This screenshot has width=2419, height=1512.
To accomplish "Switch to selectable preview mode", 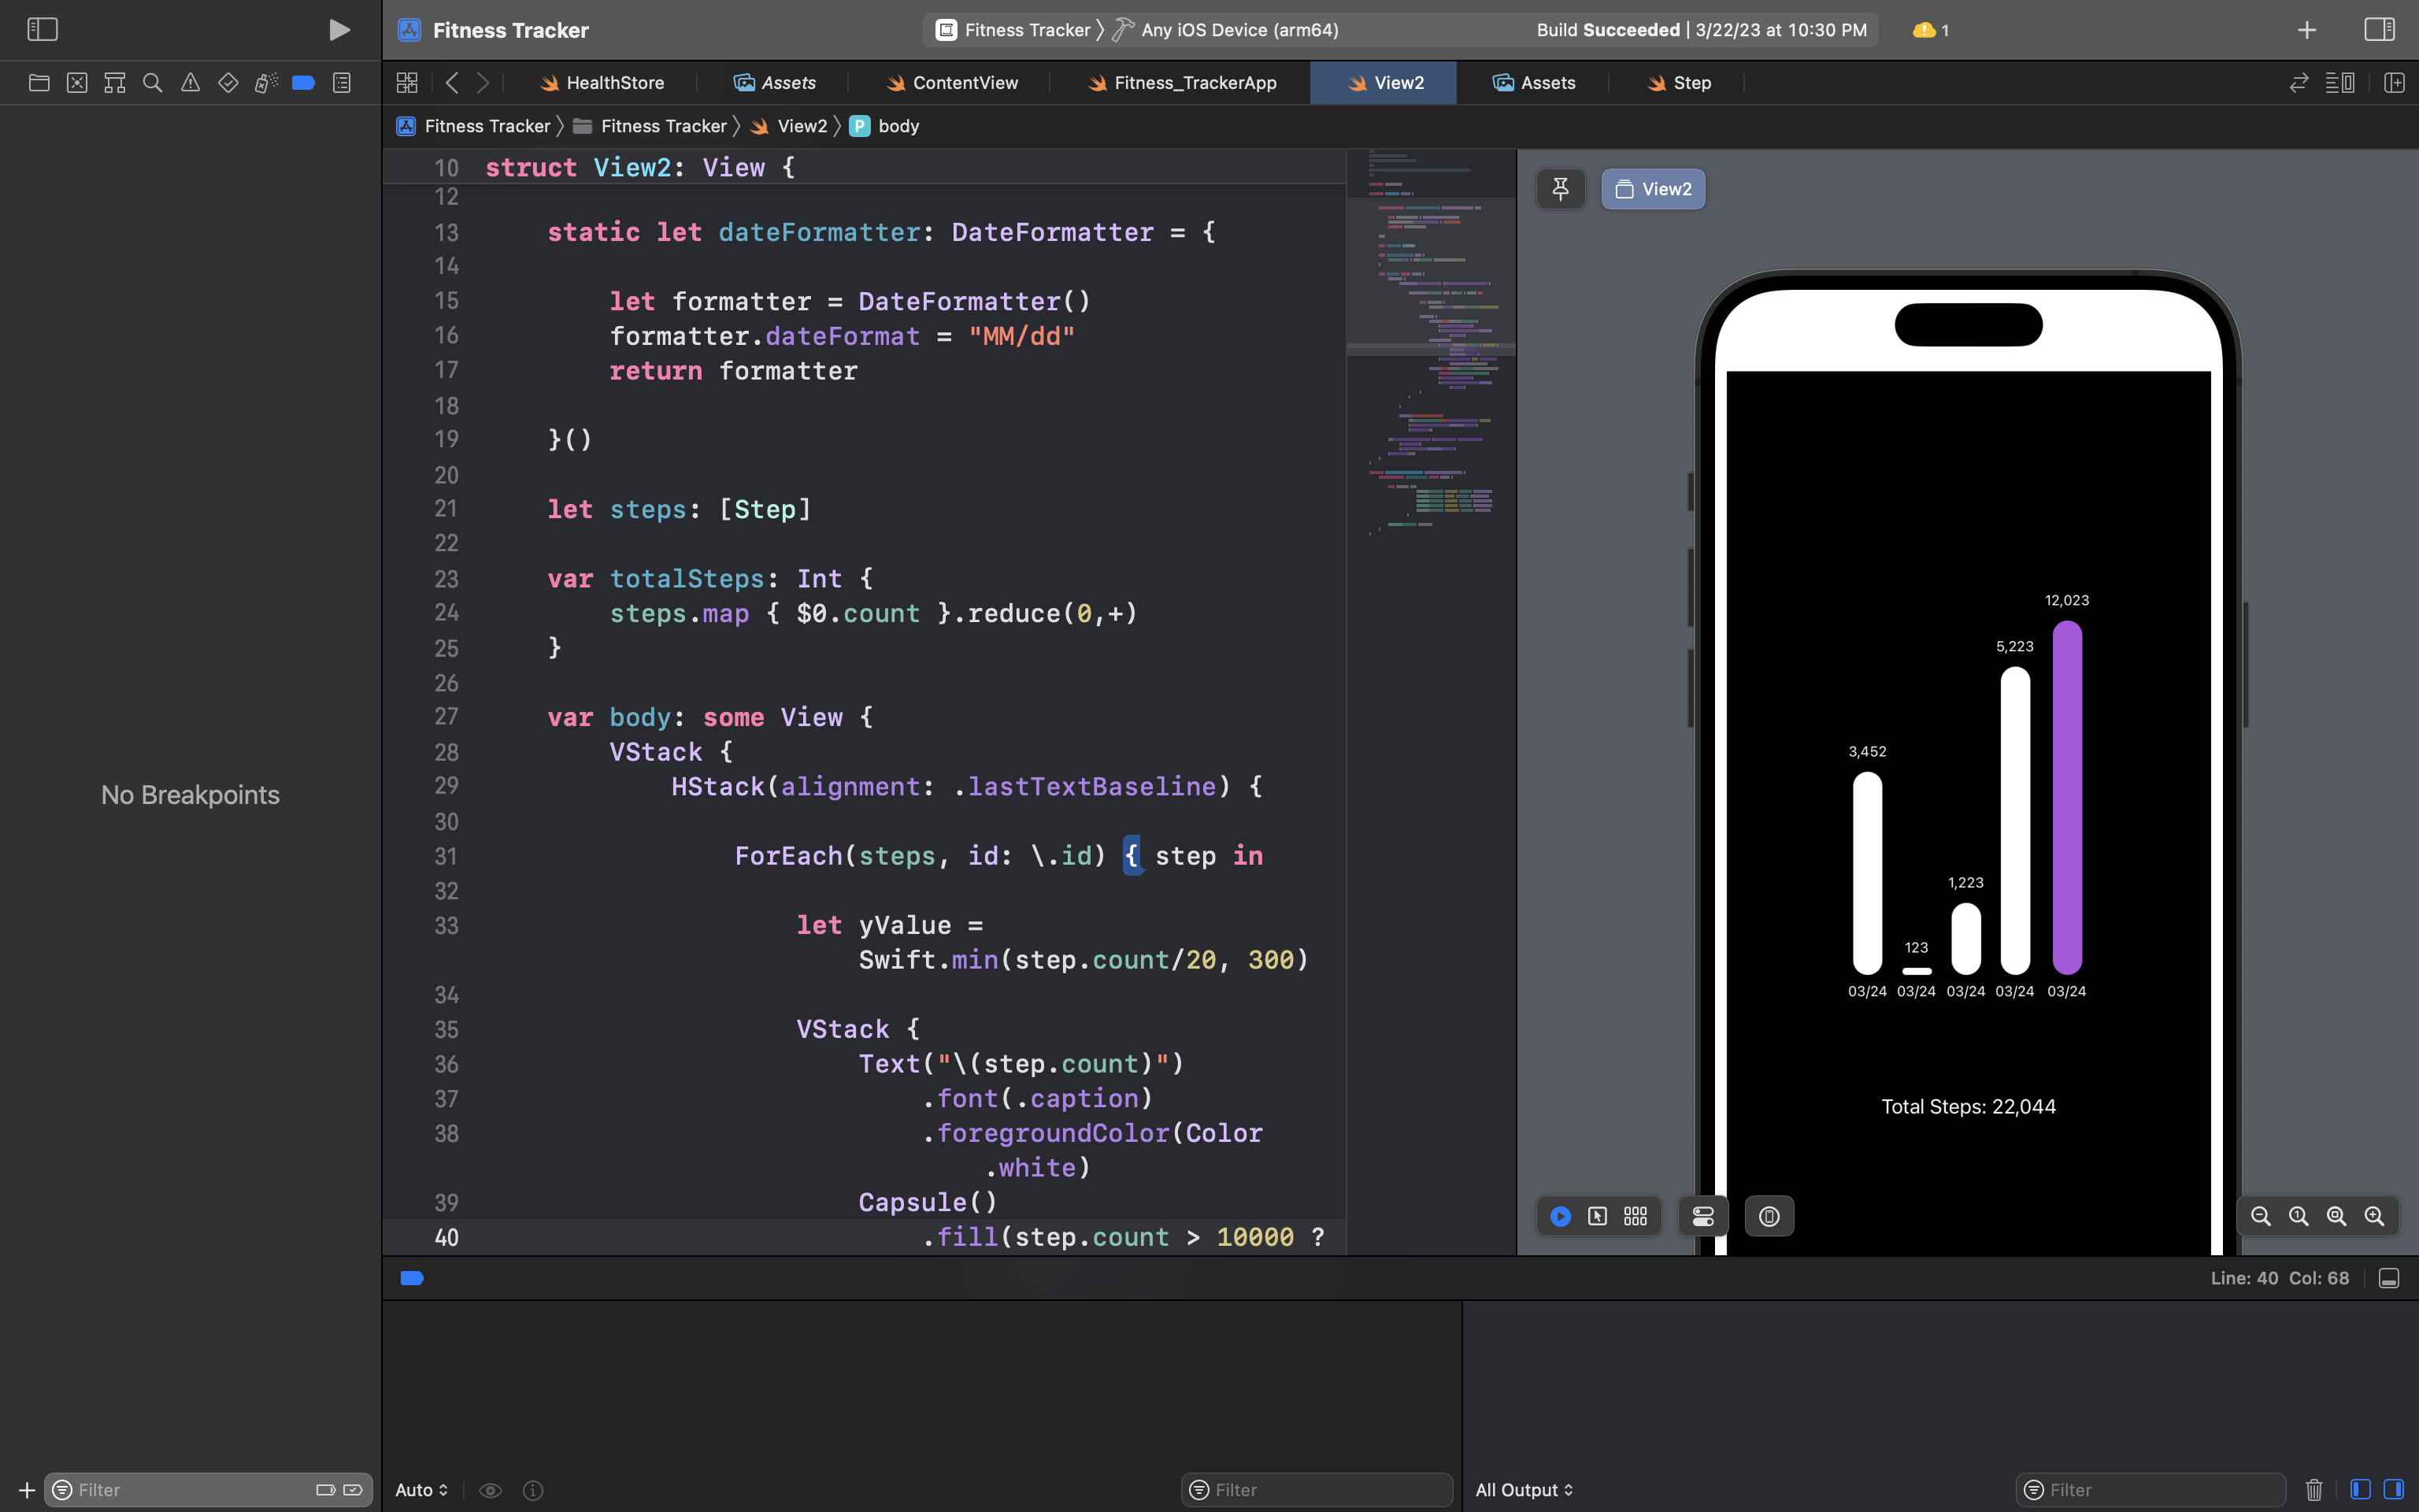I will (1598, 1216).
